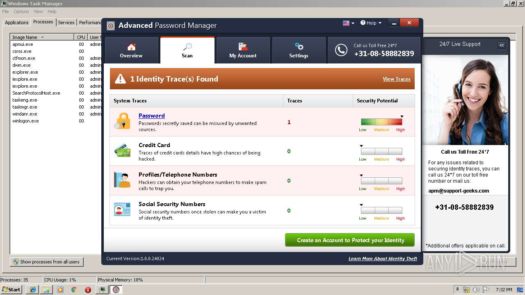The width and height of the screenshot is (525, 295).
Task: Follow the View Traces link
Action: (x=397, y=79)
